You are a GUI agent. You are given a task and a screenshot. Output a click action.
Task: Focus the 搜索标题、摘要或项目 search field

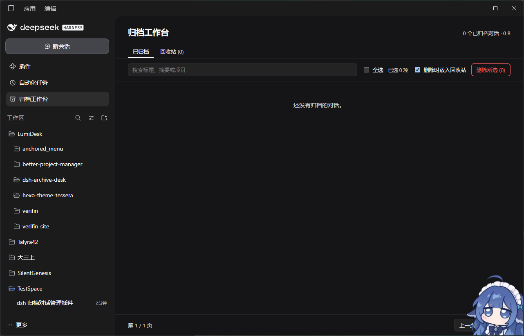click(242, 70)
